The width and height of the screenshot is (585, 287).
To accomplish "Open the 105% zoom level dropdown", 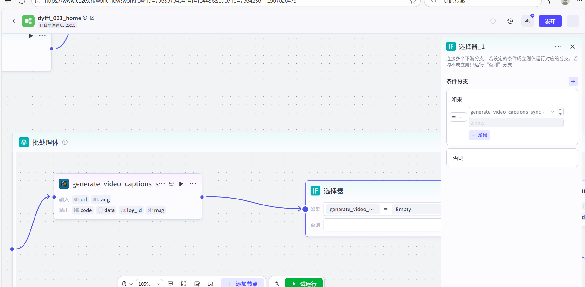I will click(149, 284).
